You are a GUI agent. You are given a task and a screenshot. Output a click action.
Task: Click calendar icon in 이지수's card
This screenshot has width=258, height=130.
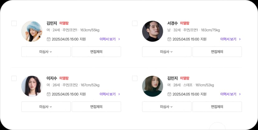(x=48, y=94)
